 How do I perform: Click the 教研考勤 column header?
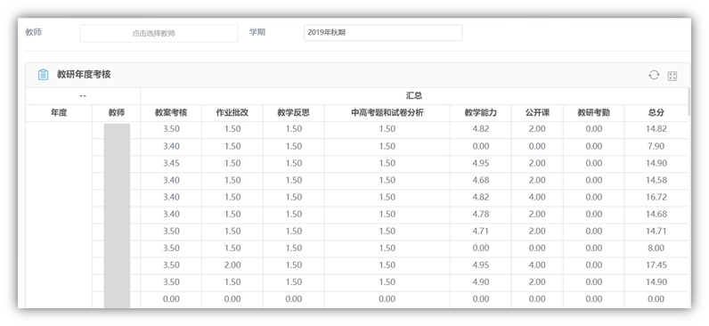tap(594, 113)
